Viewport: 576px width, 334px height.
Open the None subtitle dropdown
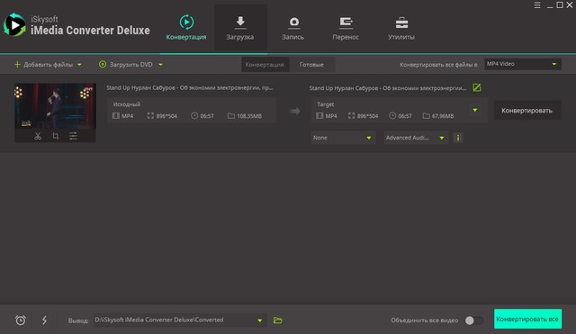(343, 138)
